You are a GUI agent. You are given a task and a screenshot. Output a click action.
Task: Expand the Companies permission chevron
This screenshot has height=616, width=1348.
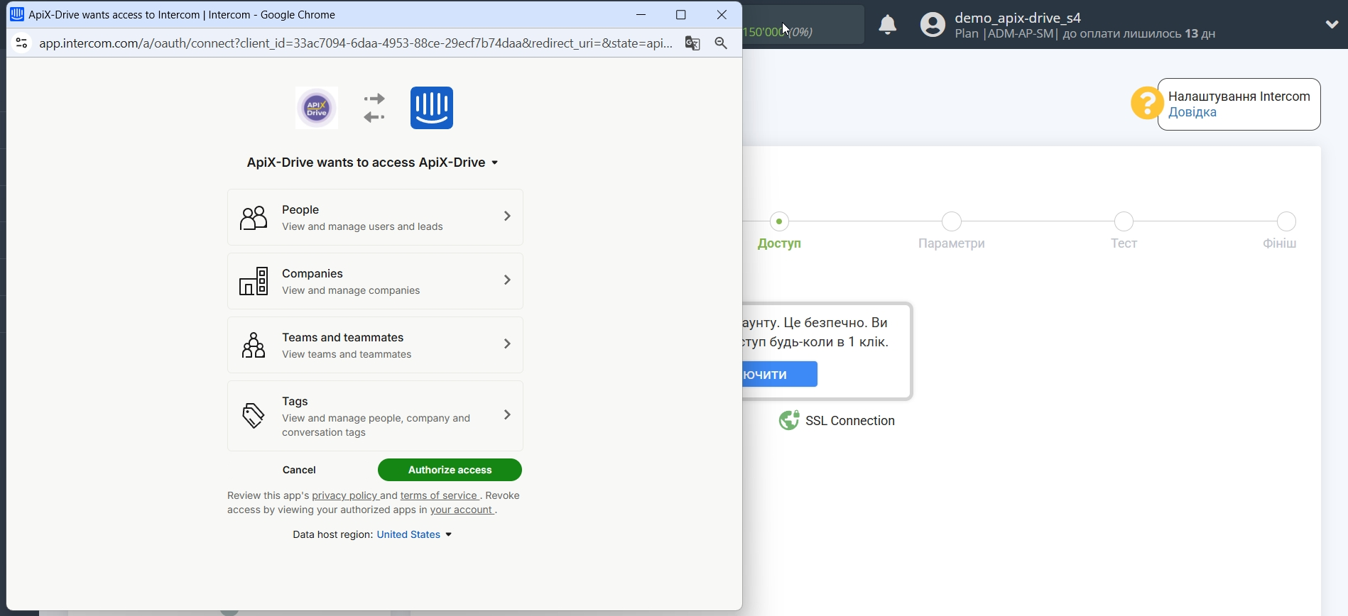pyautogui.click(x=507, y=280)
